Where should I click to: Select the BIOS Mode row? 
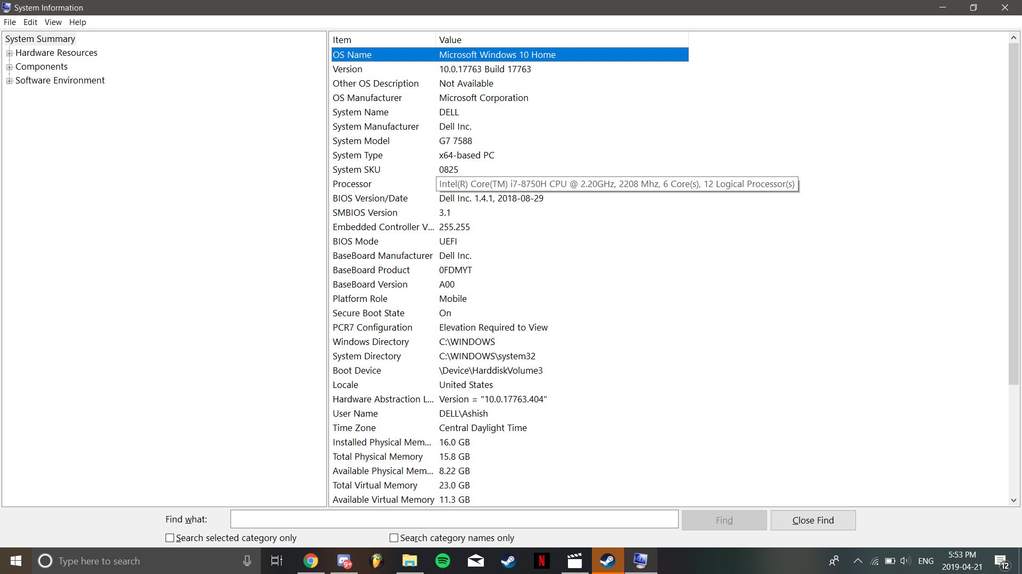pyautogui.click(x=510, y=241)
